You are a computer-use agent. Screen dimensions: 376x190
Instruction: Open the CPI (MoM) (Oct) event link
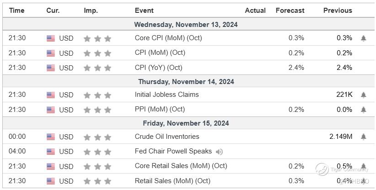160,53
